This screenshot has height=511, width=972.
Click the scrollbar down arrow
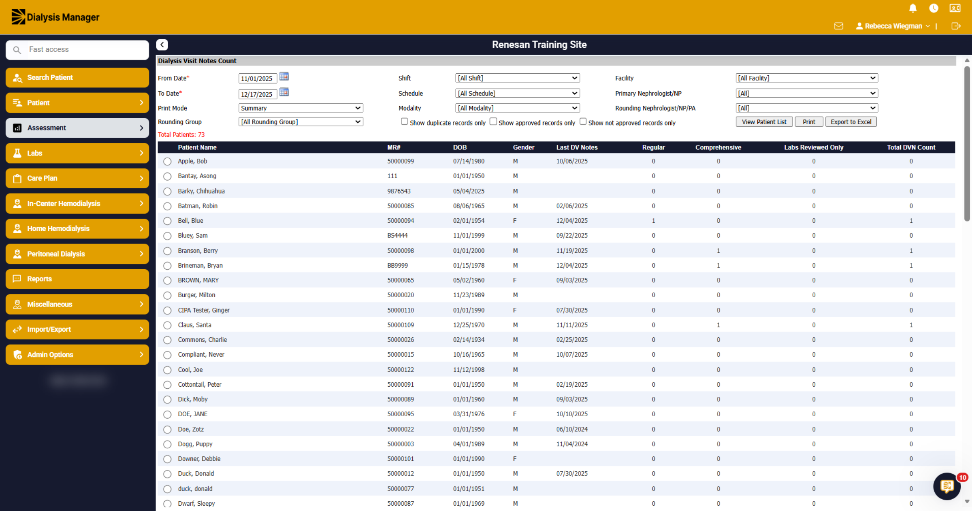pos(967,501)
